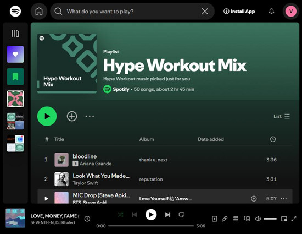The width and height of the screenshot is (302, 234).
Task: Open album thank u, next
Action: tap(153, 160)
